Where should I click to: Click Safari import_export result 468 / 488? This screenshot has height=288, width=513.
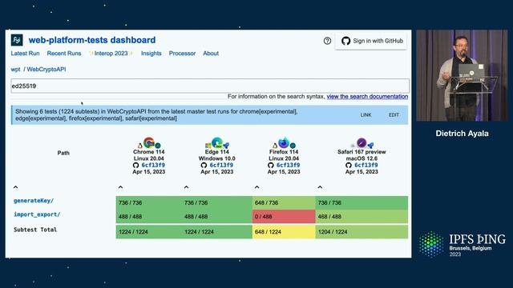362,217
